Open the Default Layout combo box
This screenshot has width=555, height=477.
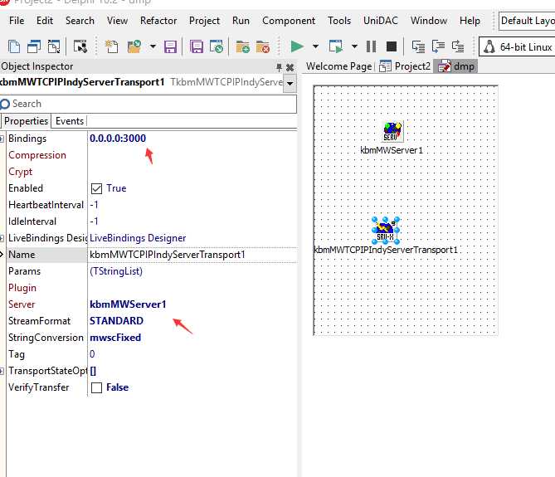pyautogui.click(x=527, y=21)
